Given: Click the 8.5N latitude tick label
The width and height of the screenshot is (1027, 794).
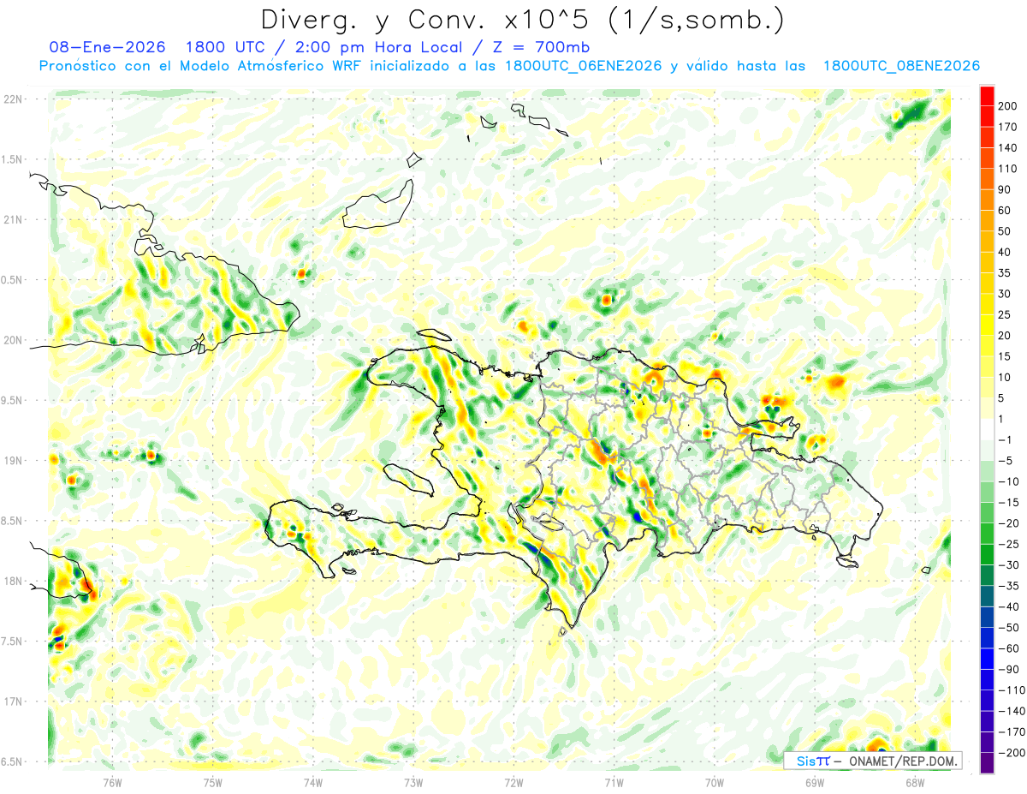Looking at the screenshot, I should [x=13, y=521].
